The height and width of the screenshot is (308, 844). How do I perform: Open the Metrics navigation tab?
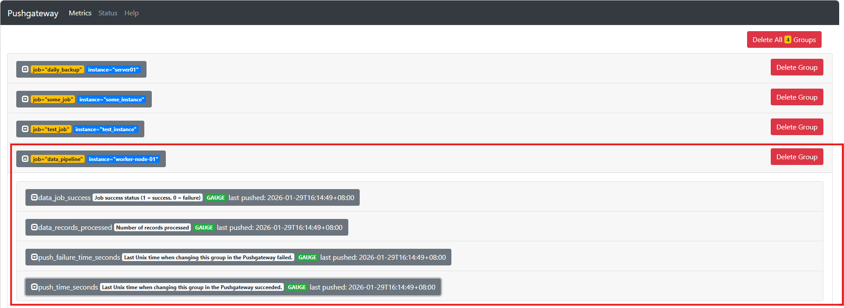[80, 13]
